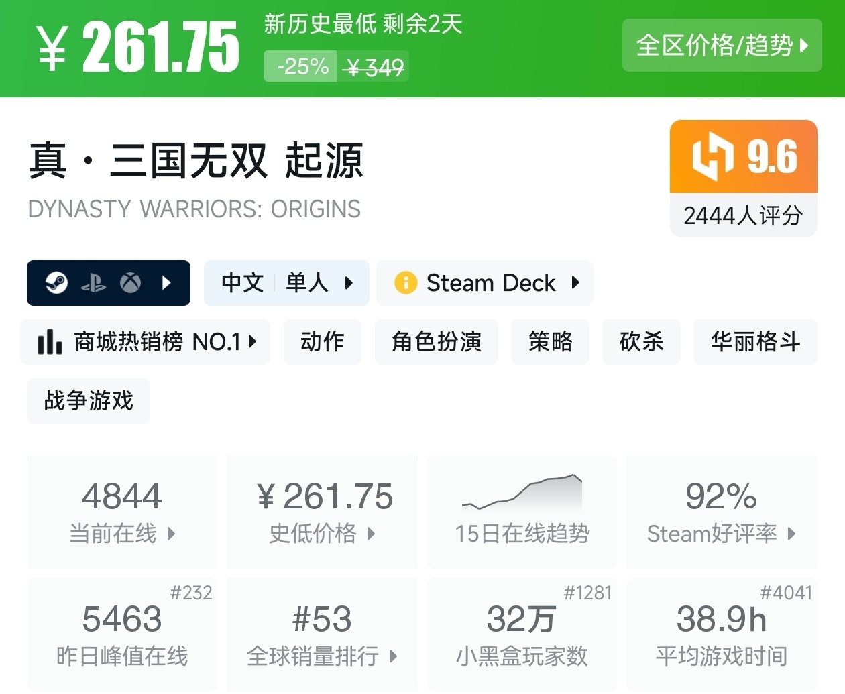Viewport: 845px width, 694px height.
Task: Open Steam好评率 review details
Action: (722, 511)
